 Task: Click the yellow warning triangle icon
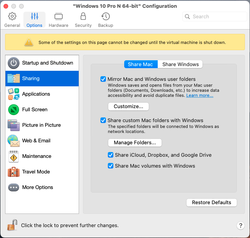click(29, 42)
